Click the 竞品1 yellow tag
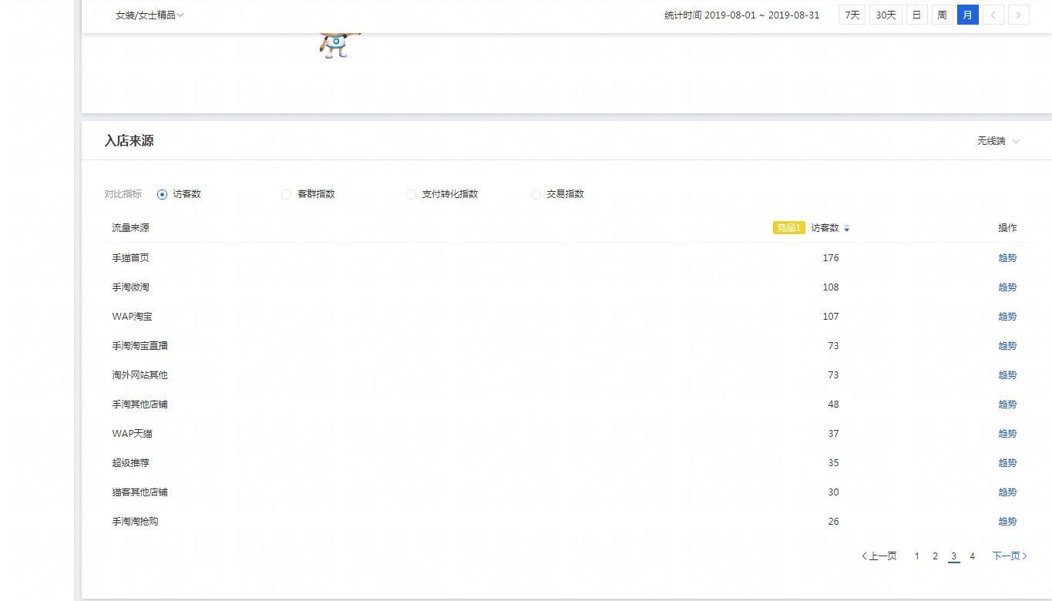Screen dimensions: 1052x601 [788, 228]
